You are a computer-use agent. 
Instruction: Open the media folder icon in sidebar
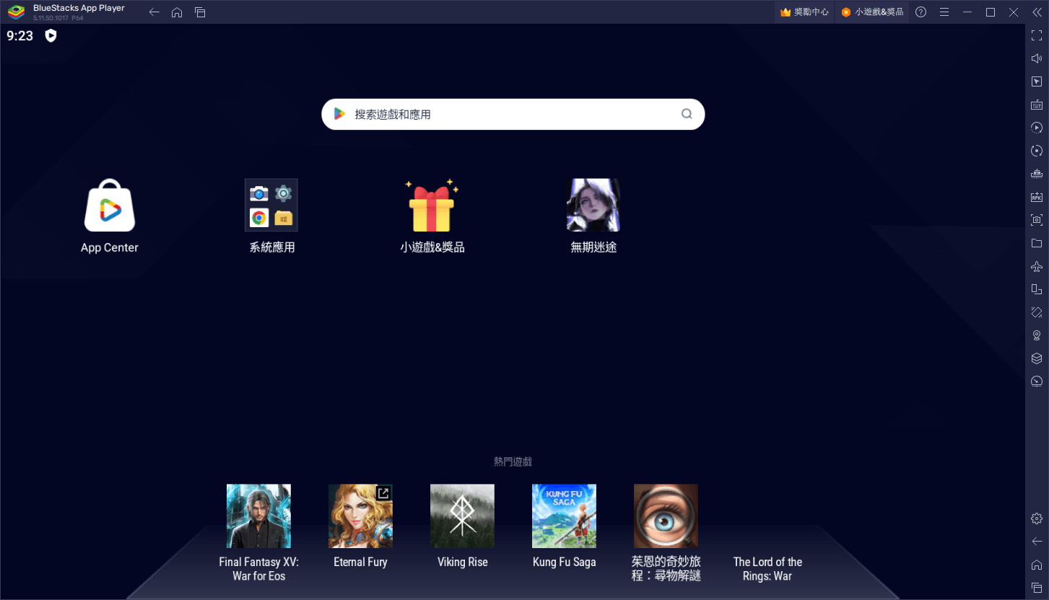point(1037,243)
